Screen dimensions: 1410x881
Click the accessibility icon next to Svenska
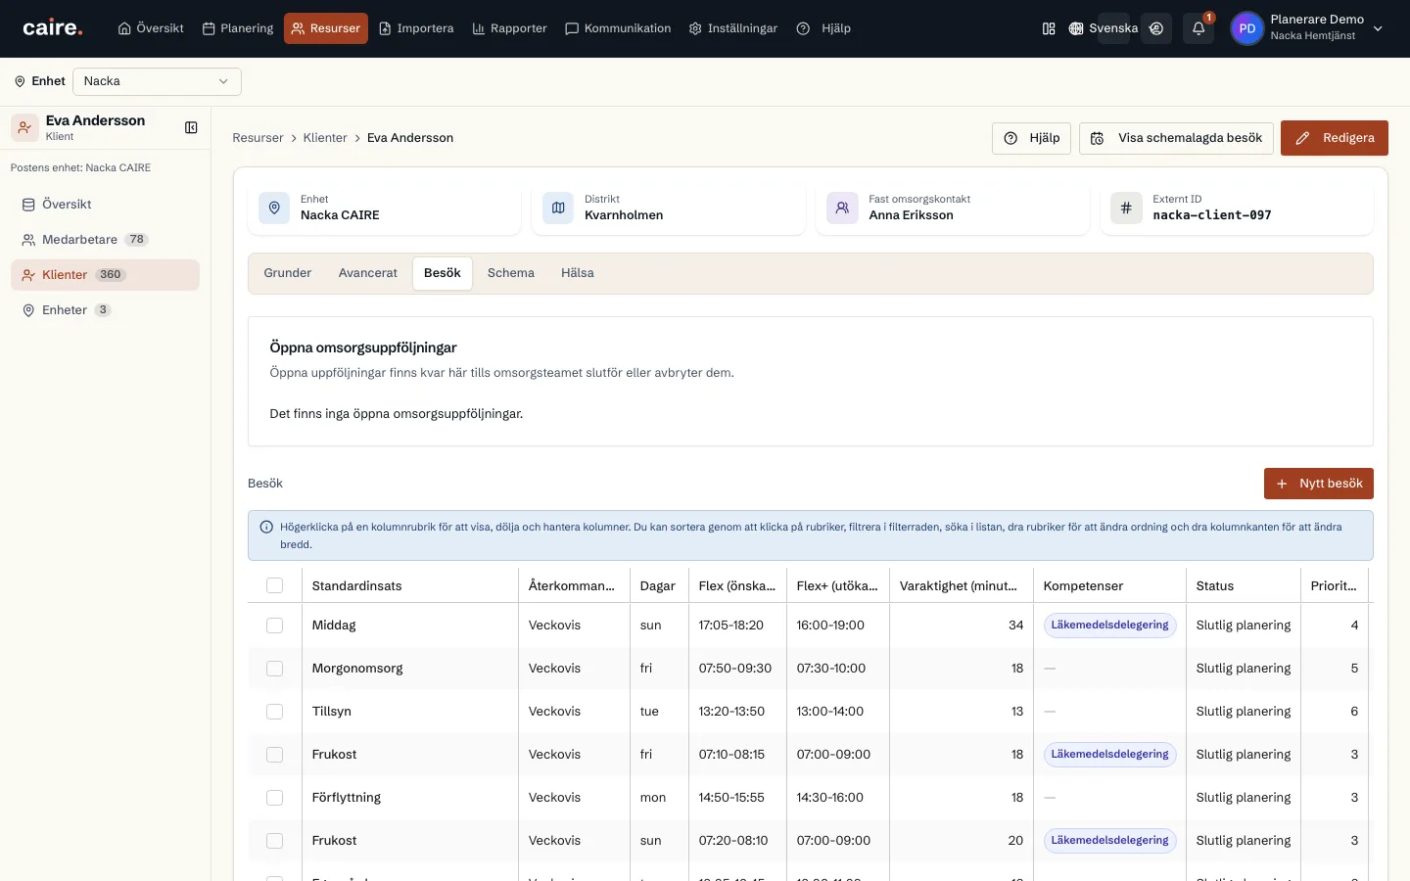(x=1156, y=28)
